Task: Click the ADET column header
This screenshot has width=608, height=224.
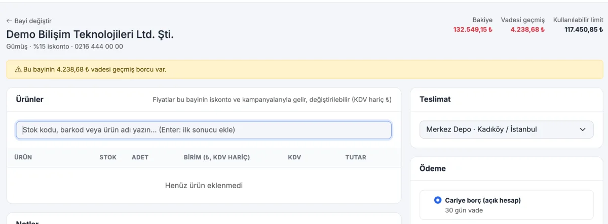Action: click(x=140, y=157)
